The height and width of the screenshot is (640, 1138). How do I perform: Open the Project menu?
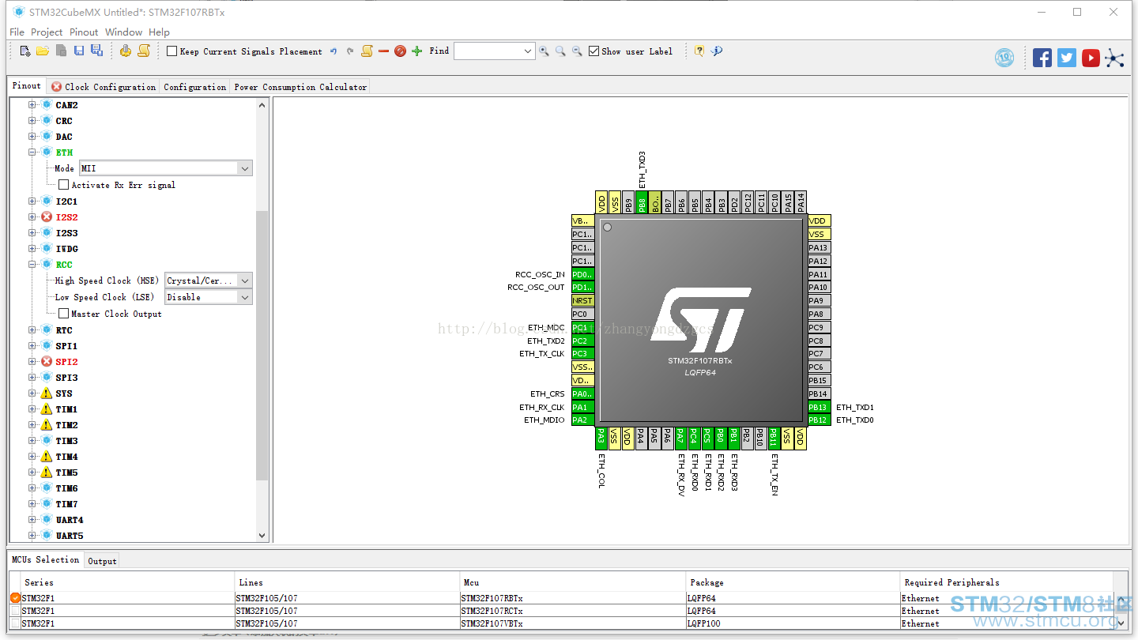(47, 32)
